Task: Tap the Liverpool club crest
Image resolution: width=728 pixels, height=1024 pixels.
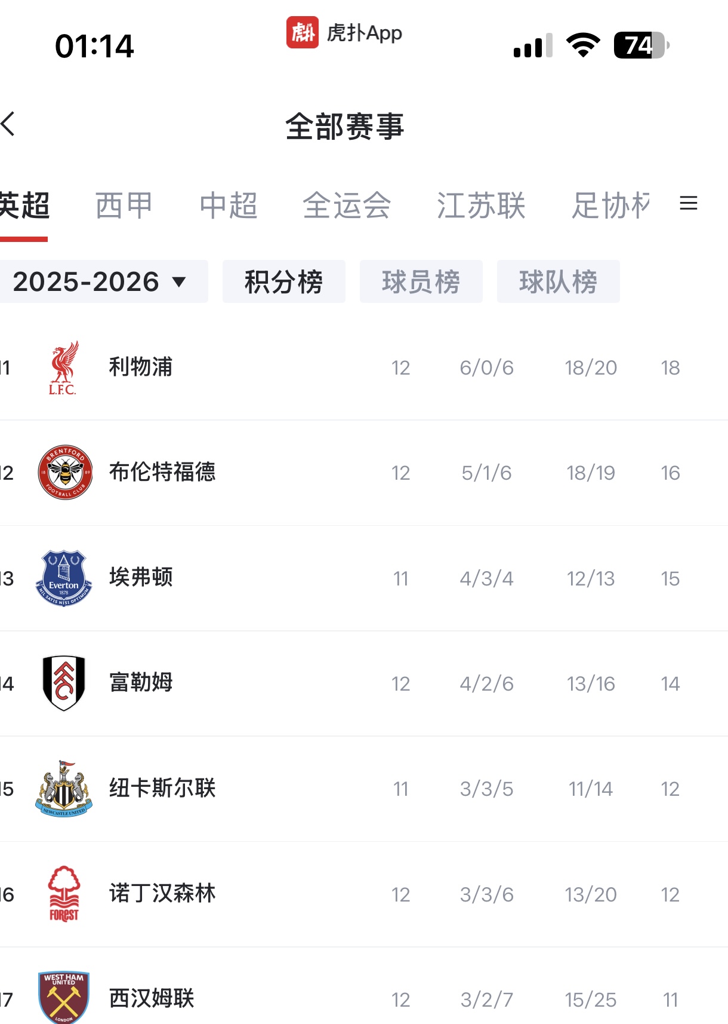Action: [x=64, y=367]
